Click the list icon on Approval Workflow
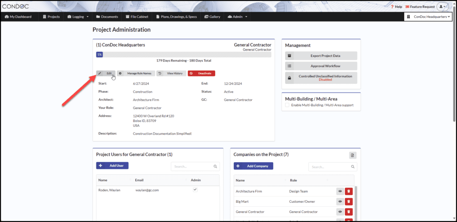 coord(289,66)
